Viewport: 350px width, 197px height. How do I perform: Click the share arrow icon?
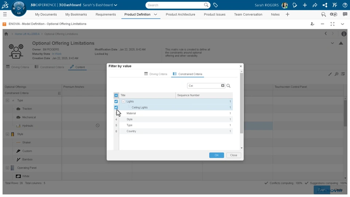(x=315, y=5)
